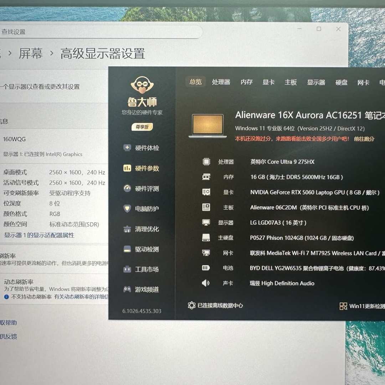
Task: Click 受驱动程序支持 refresh rate value
Action: click(70, 193)
